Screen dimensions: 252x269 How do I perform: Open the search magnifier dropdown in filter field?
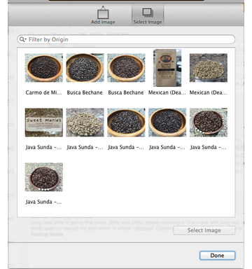point(23,39)
